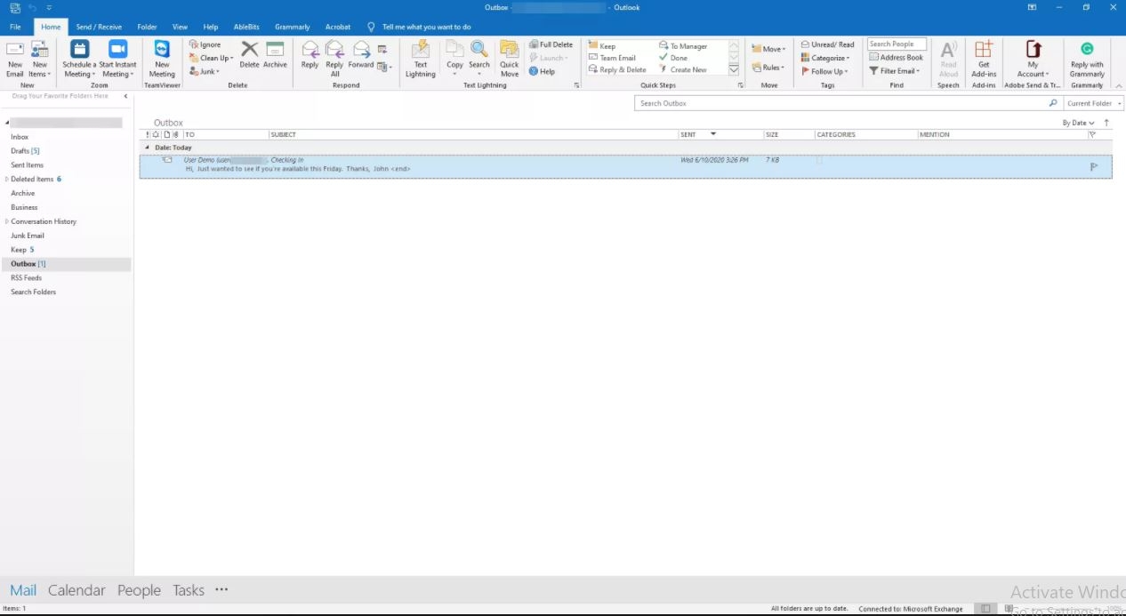
Task: Archive the selected message
Action: tap(275, 55)
